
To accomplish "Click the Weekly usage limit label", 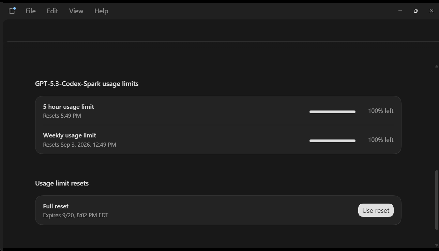I will pos(70,135).
